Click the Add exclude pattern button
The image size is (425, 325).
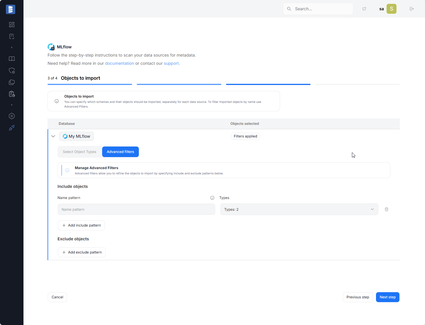82,252
